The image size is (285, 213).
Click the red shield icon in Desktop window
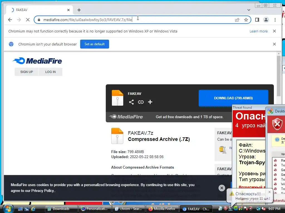[277, 124]
